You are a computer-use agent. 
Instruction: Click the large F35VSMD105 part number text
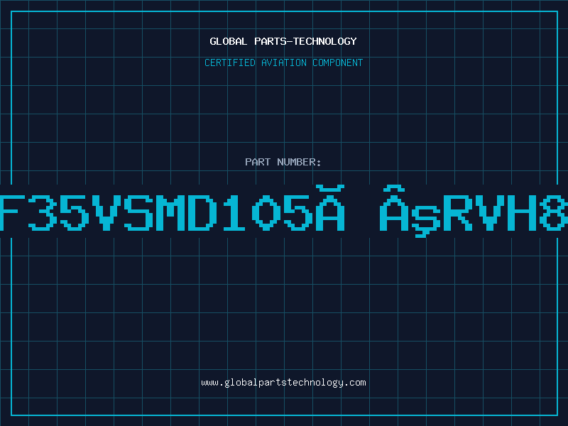284,211
